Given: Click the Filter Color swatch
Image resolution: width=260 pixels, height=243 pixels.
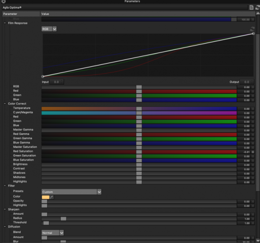Looking at the screenshot, I should click(45, 197).
